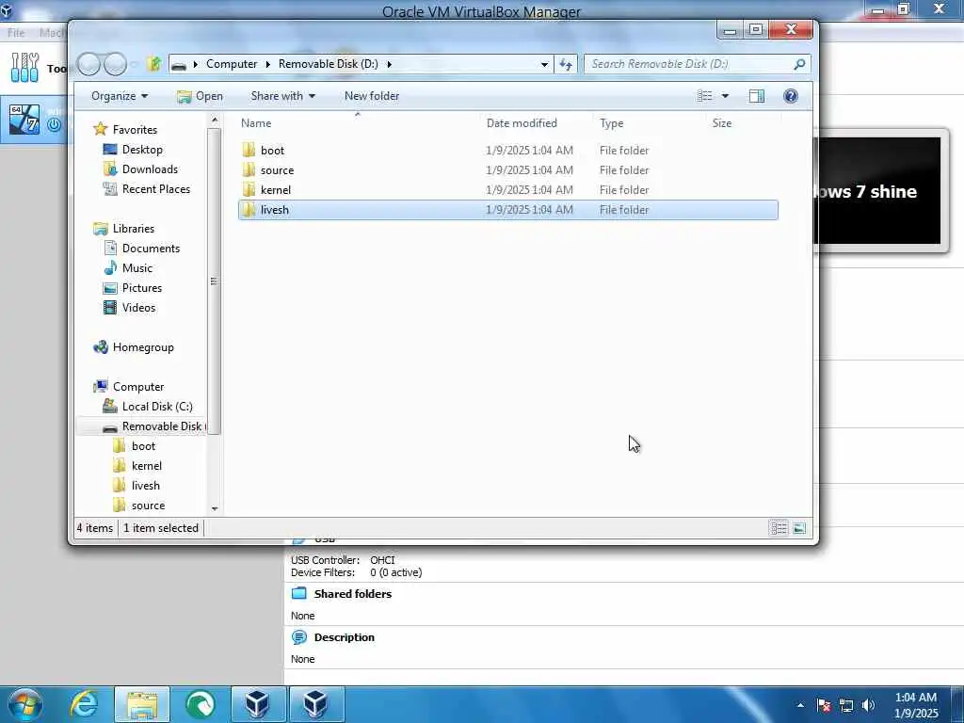Click navigation pane scrollbar up arrow
Image resolution: width=964 pixels, height=723 pixels.
(214, 120)
